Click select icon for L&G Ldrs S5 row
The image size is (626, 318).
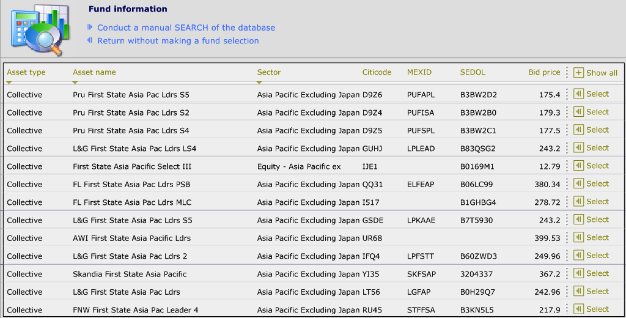578,220
